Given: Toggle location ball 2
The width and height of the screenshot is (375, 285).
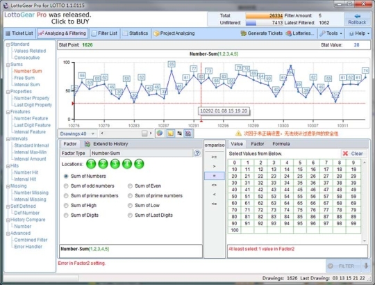Looking at the screenshot, I should tap(103, 164).
